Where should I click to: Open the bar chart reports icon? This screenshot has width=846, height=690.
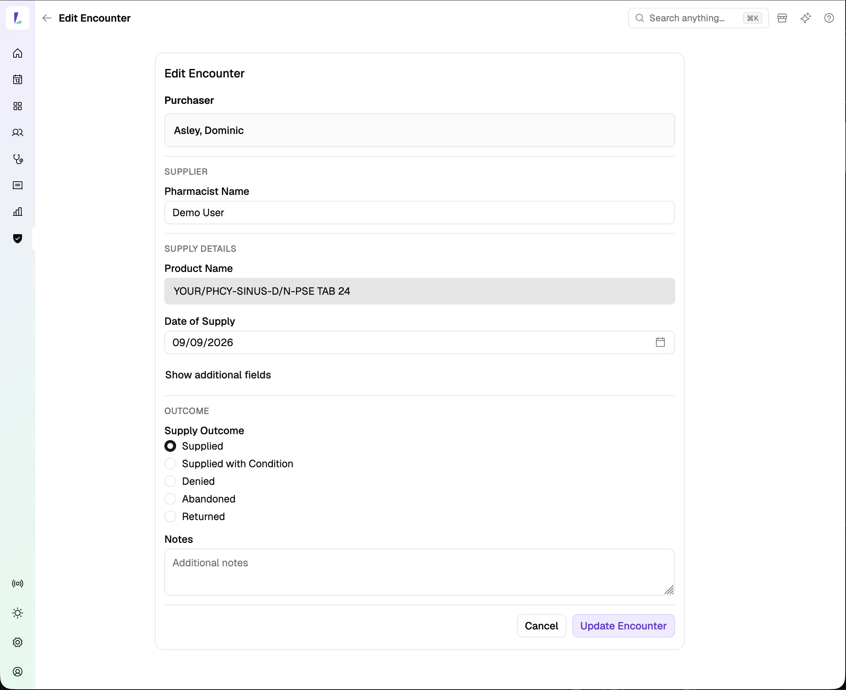coord(18,212)
